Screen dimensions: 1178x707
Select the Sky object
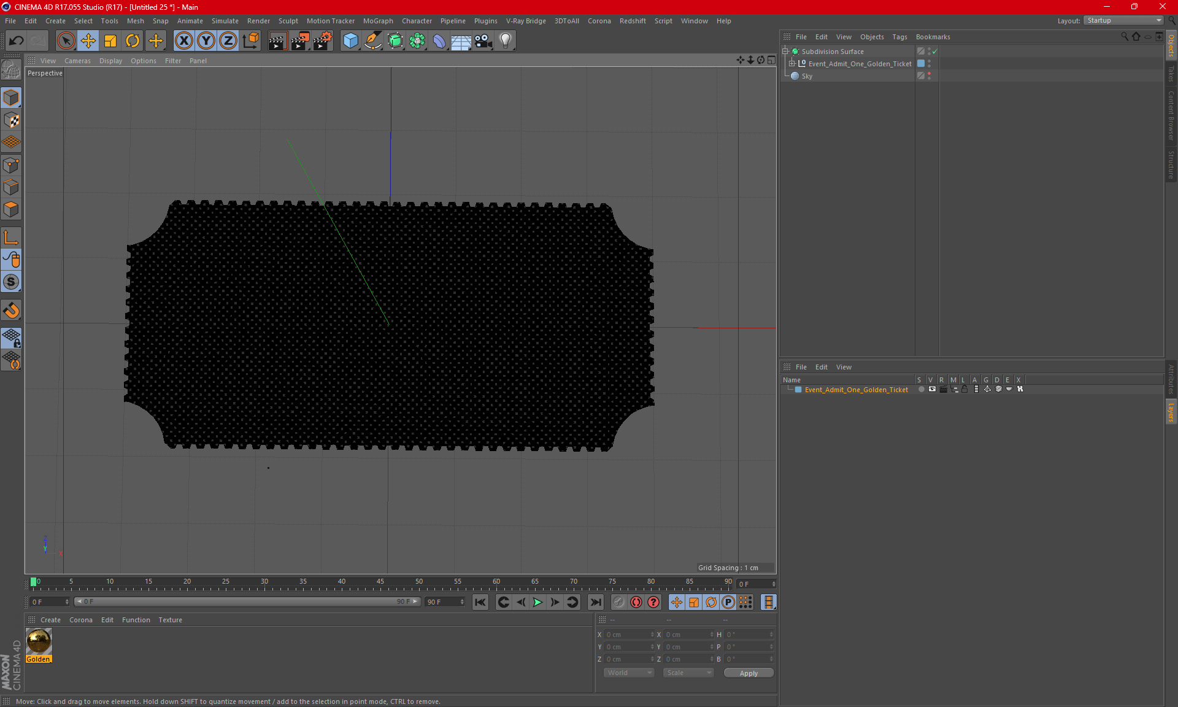click(x=807, y=76)
